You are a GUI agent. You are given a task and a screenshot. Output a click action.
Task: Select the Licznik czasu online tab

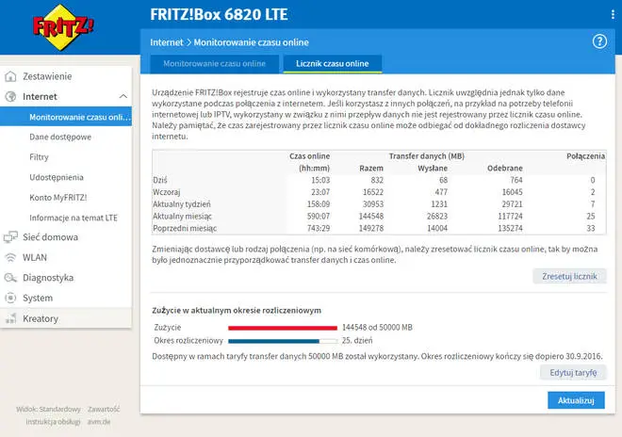[333, 63]
